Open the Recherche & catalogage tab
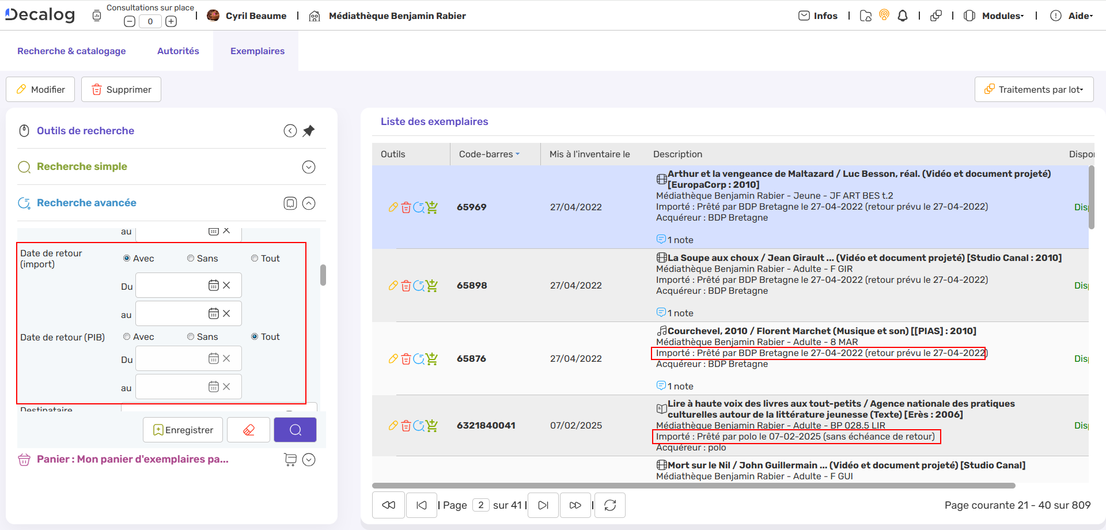The height and width of the screenshot is (530, 1106). coord(71,51)
